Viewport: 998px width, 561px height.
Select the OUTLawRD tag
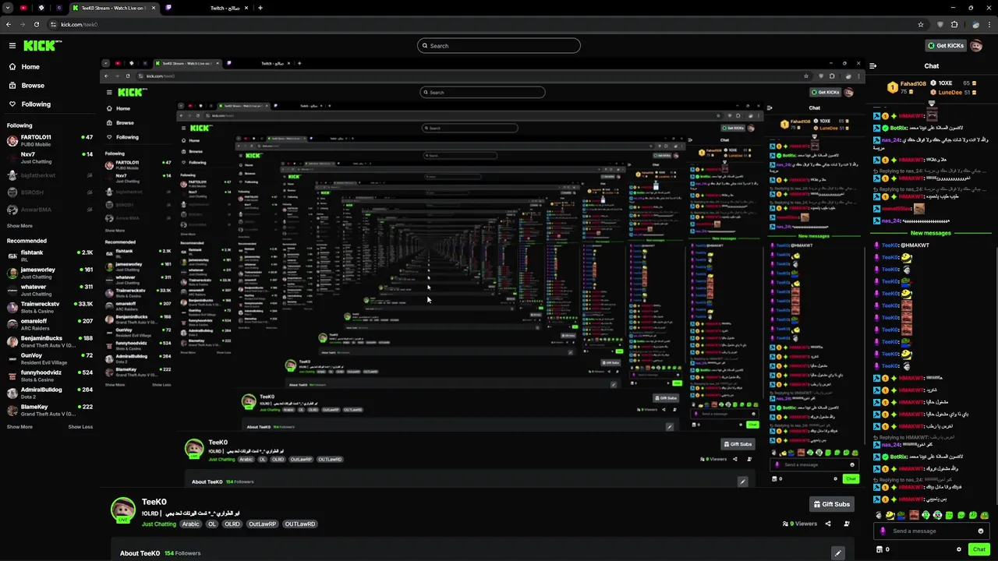[300, 524]
